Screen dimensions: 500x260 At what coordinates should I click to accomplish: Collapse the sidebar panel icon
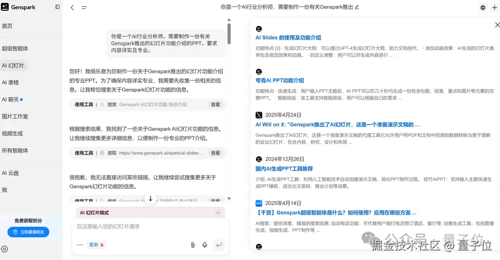pos(57,6)
